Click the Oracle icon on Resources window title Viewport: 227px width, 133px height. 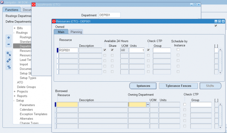54,21
